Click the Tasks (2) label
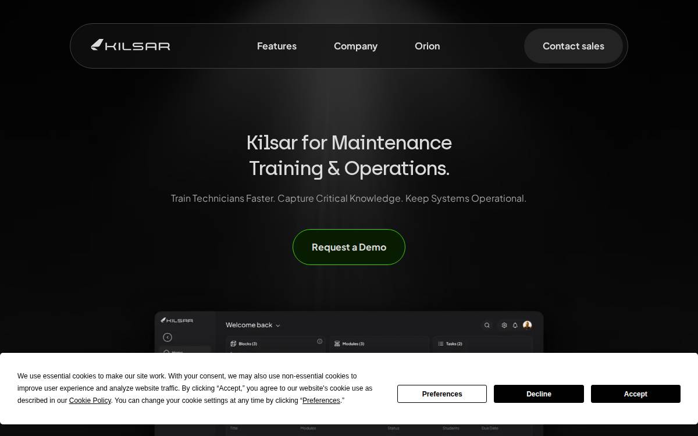Viewport: 698px width, 436px height. pos(454,344)
